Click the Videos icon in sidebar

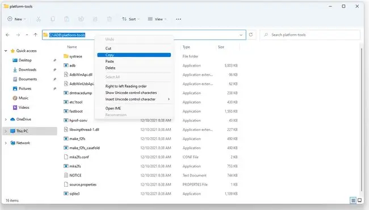pyautogui.click(x=15, y=108)
